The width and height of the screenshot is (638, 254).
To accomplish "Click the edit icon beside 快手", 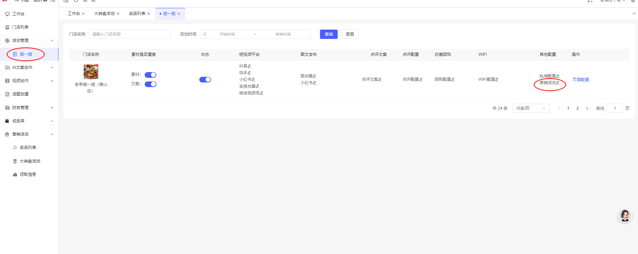I will click(x=249, y=73).
